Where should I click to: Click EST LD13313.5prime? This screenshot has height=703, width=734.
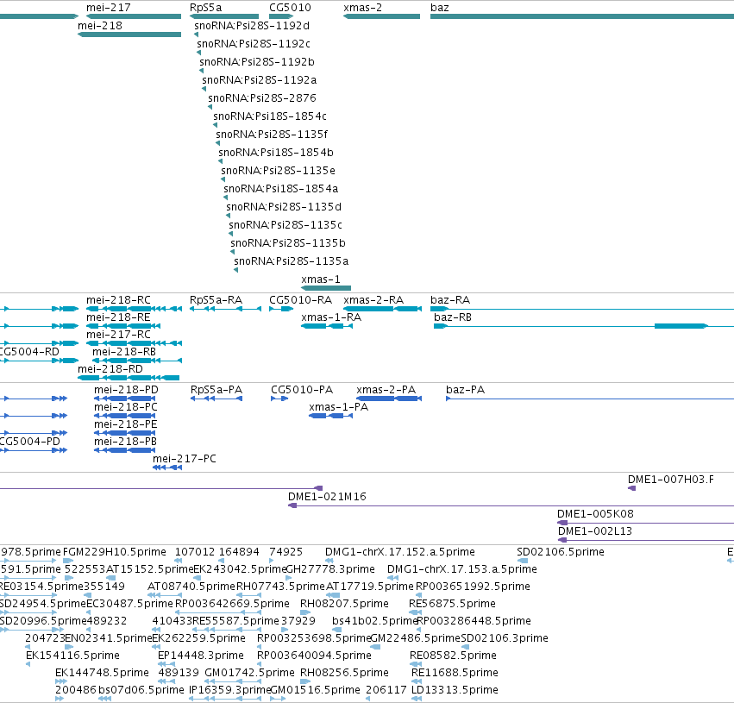coord(417,700)
